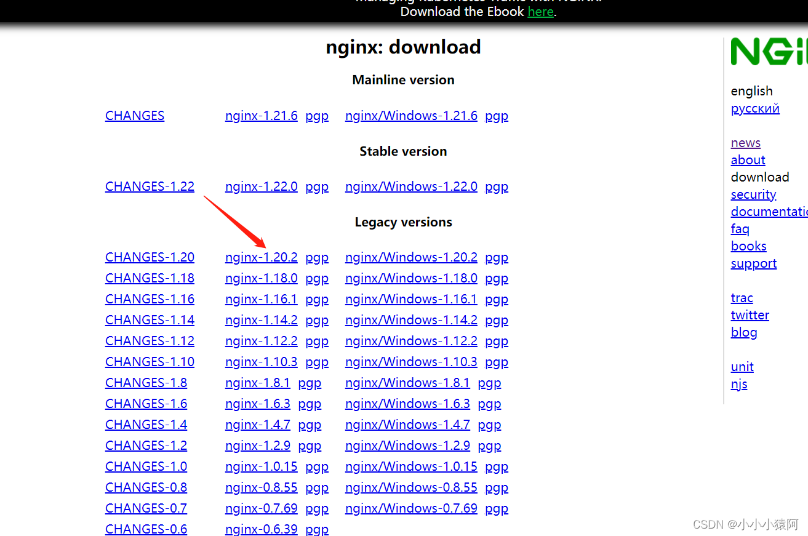Image resolution: width=808 pixels, height=536 pixels.
Task: View CHANGES-1.22 changelog
Action: [149, 186]
